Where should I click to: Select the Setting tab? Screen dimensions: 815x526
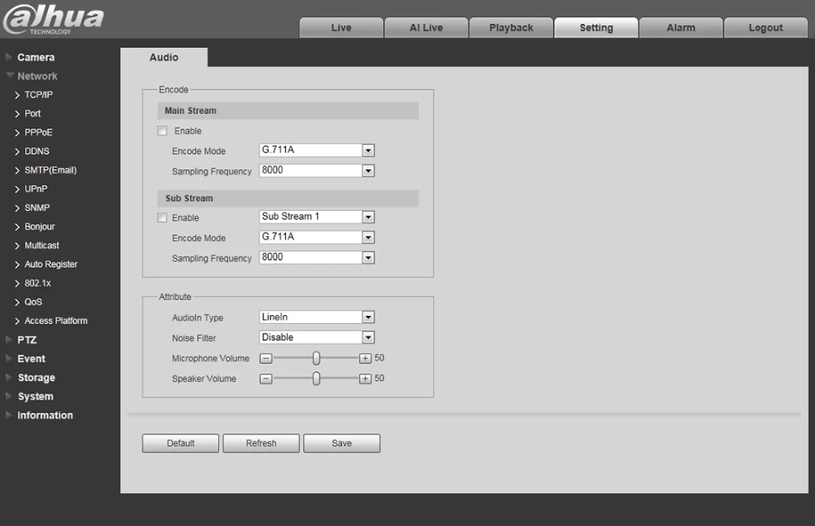(x=597, y=28)
